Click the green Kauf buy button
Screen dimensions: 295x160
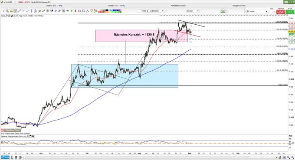(290, 12)
